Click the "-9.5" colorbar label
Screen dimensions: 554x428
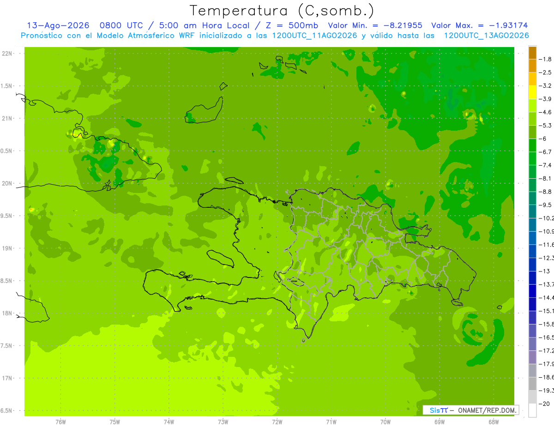546,205
